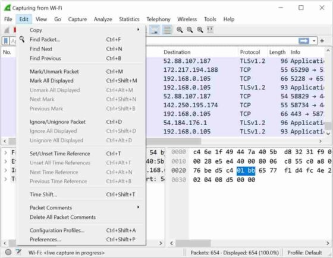Image resolution: width=333 pixels, height=258 pixels.
Task: Open the File menu
Action: pos(8,19)
